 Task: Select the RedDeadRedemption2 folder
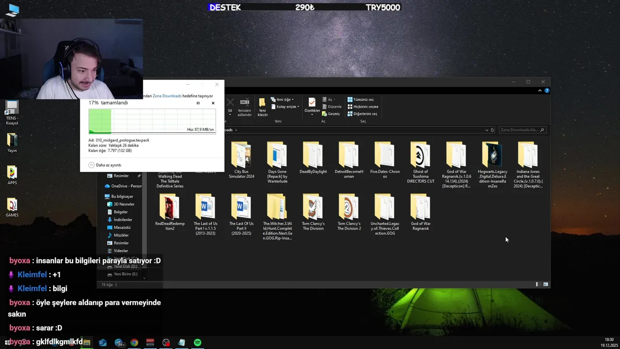click(x=170, y=212)
